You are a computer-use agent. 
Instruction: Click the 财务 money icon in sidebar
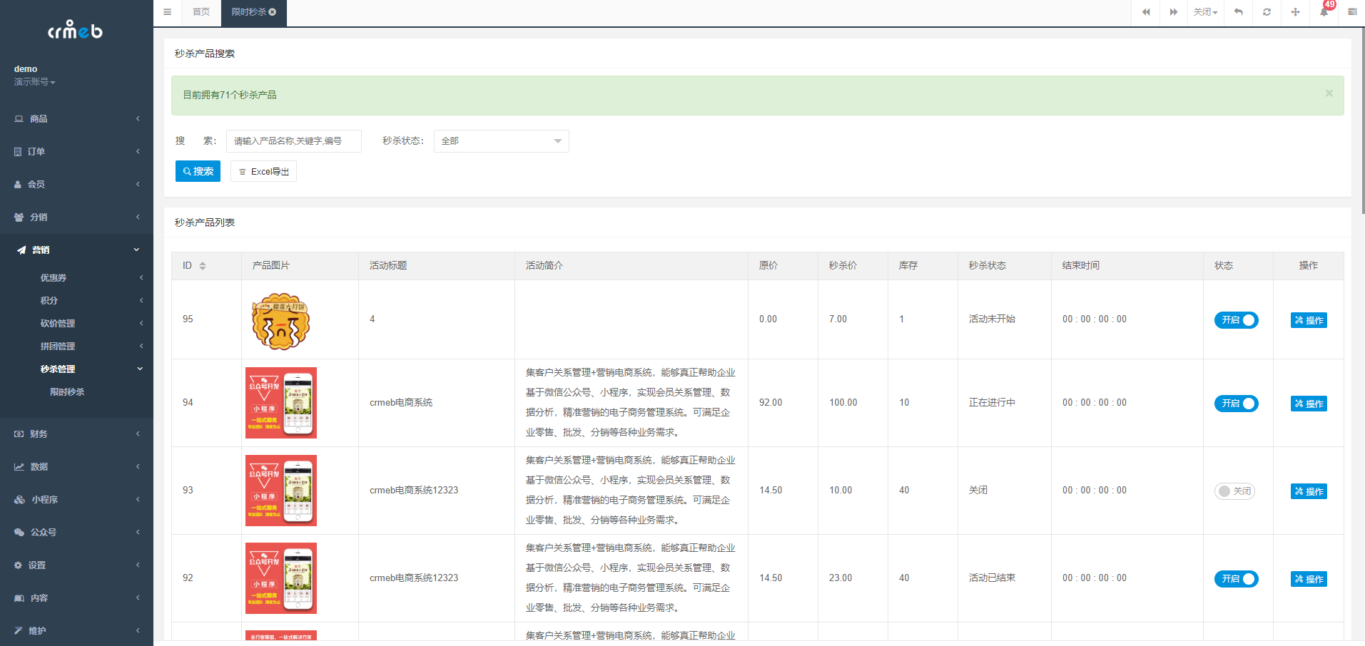(x=19, y=434)
